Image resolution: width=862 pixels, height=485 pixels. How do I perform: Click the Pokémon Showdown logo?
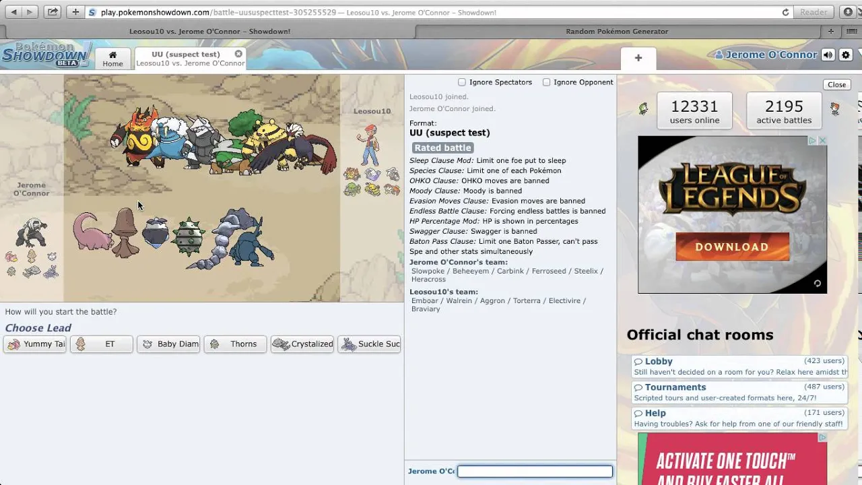pos(46,55)
